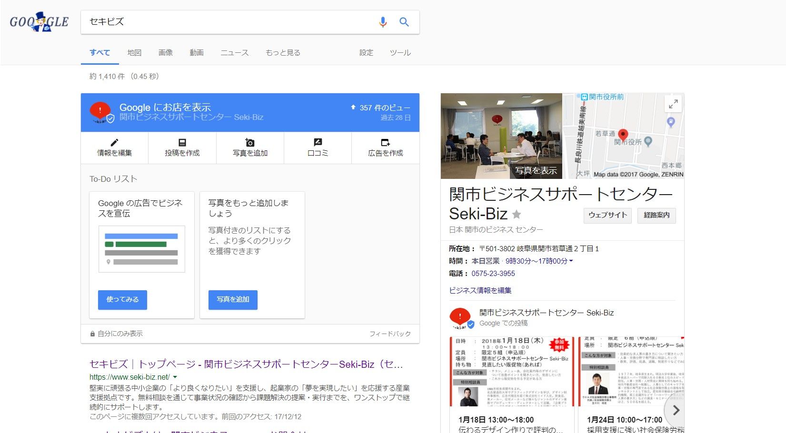Switch to the 地図 tab

(x=134, y=53)
